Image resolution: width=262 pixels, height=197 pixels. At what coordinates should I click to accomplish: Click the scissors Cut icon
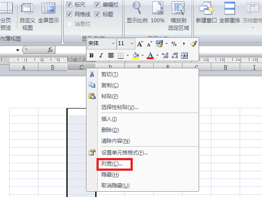pos(92,74)
